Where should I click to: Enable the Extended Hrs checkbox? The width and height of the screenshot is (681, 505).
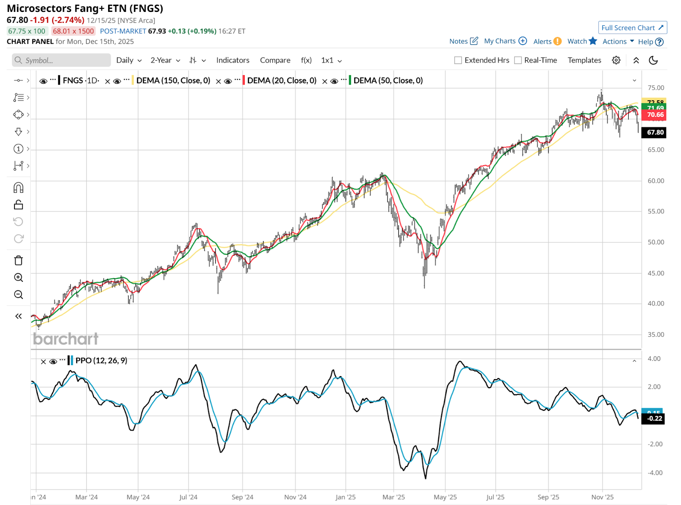(x=458, y=60)
